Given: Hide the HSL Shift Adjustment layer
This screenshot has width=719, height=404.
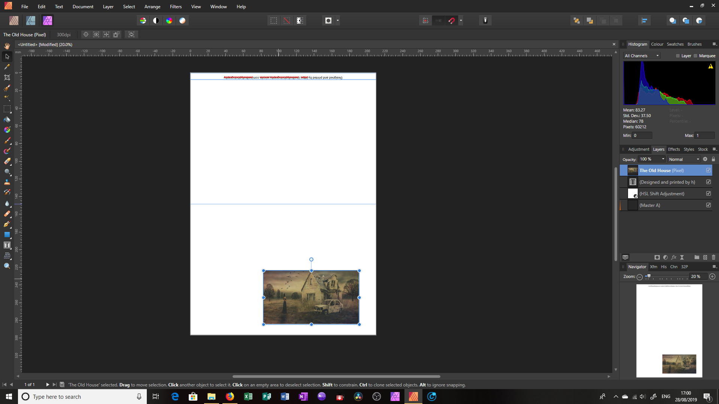Looking at the screenshot, I should click(x=709, y=194).
